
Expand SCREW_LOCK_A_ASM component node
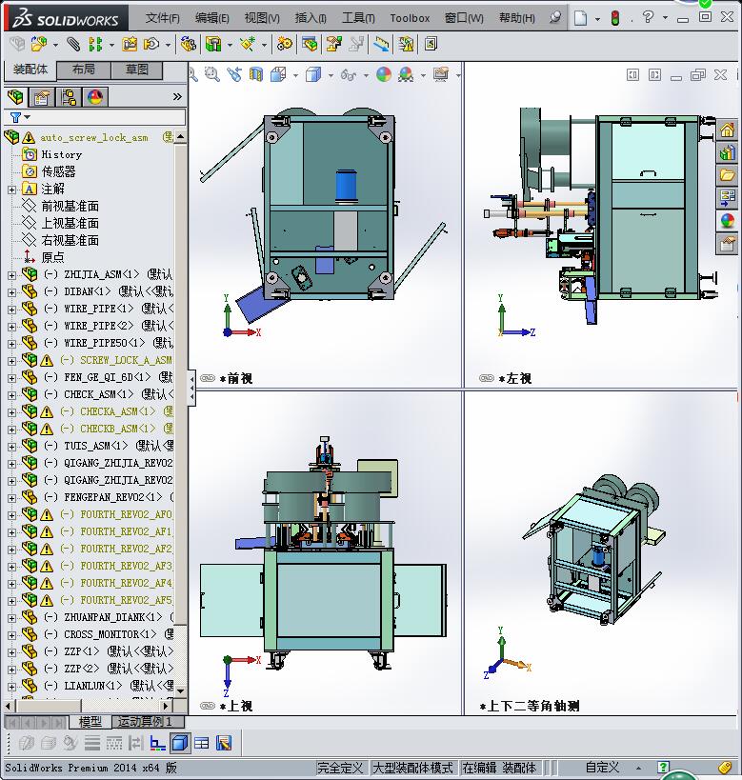(11, 361)
